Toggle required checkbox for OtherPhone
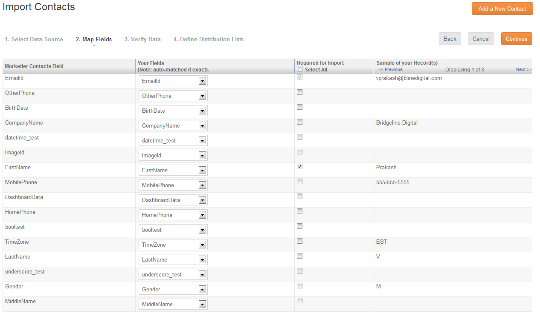 300,92
